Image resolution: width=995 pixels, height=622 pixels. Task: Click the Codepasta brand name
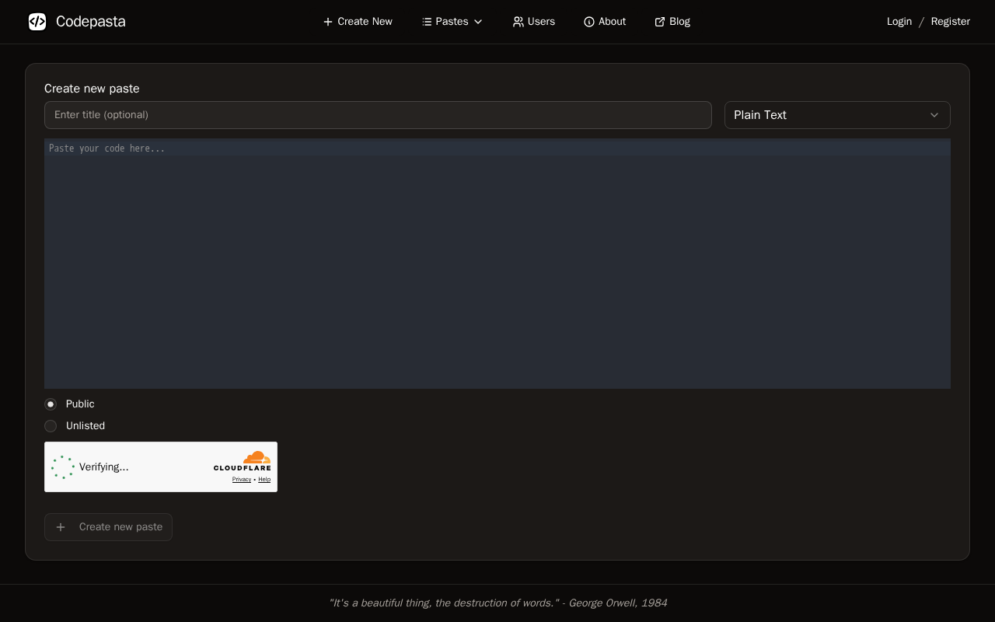(91, 22)
